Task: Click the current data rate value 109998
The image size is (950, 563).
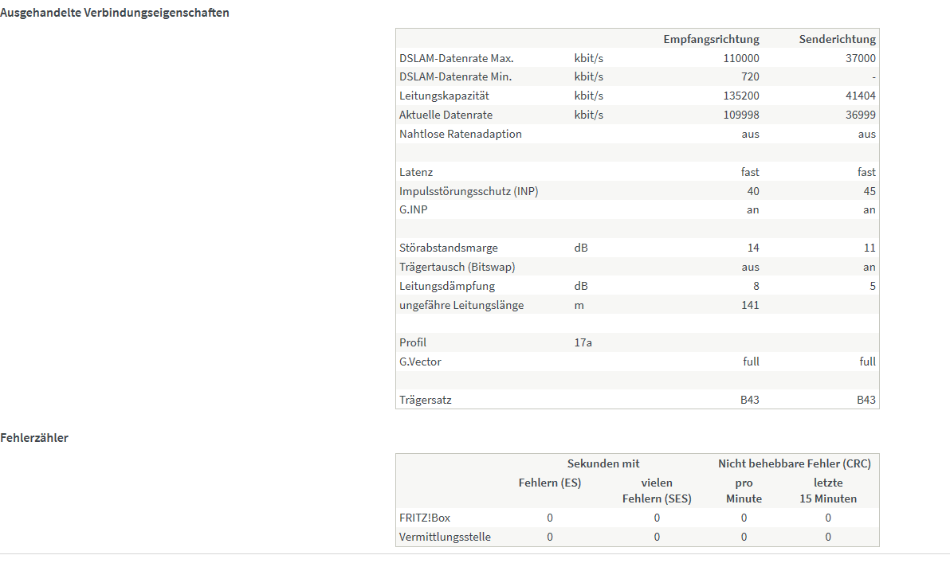Action: pos(741,115)
